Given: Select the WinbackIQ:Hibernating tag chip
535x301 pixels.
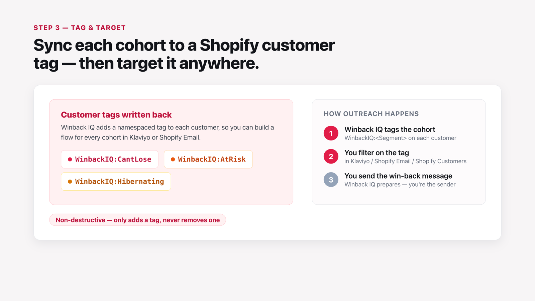Looking at the screenshot, I should point(116,182).
